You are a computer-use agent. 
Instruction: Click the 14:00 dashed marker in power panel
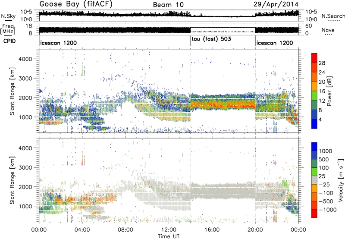point(190,91)
